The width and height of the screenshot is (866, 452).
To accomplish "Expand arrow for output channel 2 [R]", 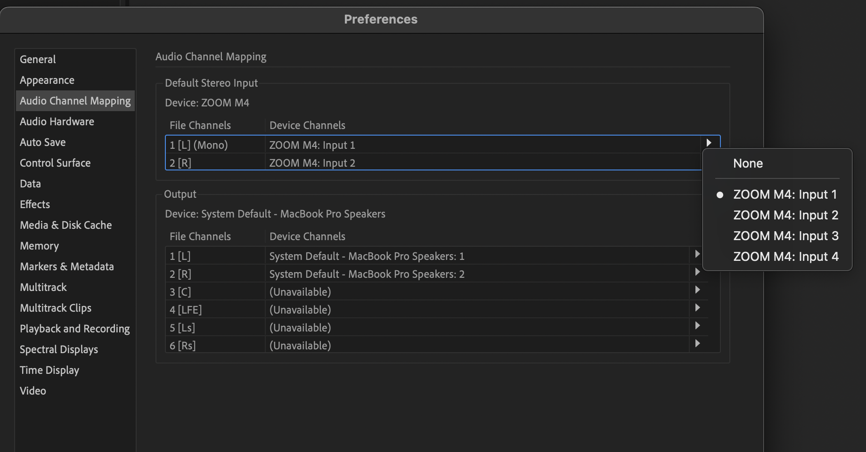I will pyautogui.click(x=697, y=272).
